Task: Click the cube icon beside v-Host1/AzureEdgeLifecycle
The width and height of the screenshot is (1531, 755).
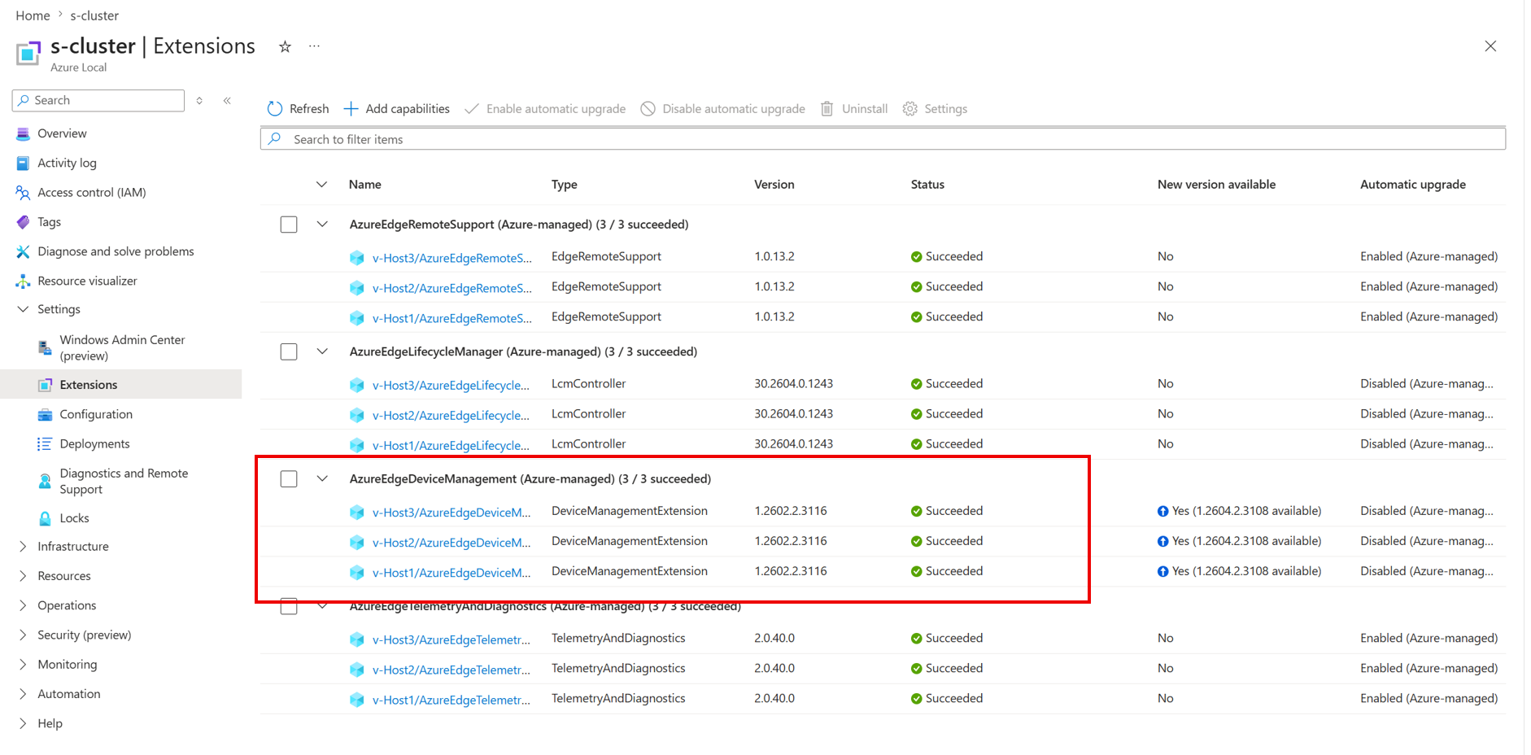Action: click(x=356, y=445)
